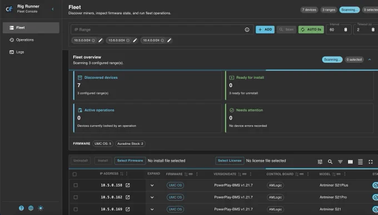Viewport: 378px width, 215px height.
Task: Click the Ready for install card
Action: [299, 85]
